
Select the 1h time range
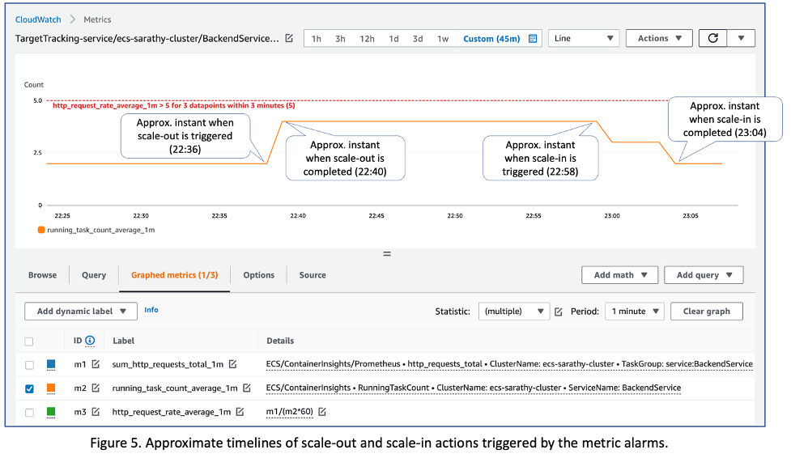coord(317,39)
